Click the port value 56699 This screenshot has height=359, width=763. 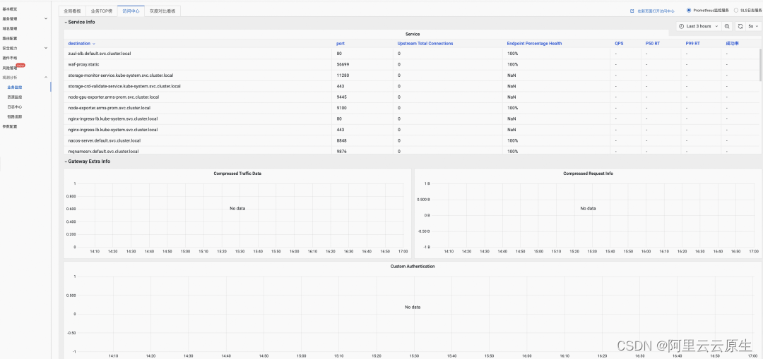[343, 64]
